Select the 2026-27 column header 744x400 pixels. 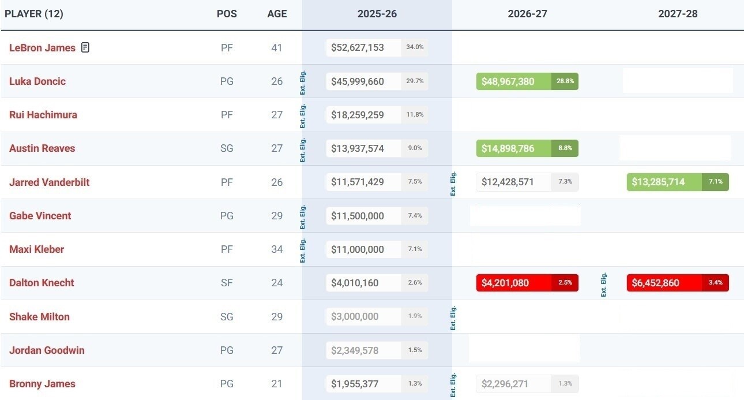[x=527, y=14]
